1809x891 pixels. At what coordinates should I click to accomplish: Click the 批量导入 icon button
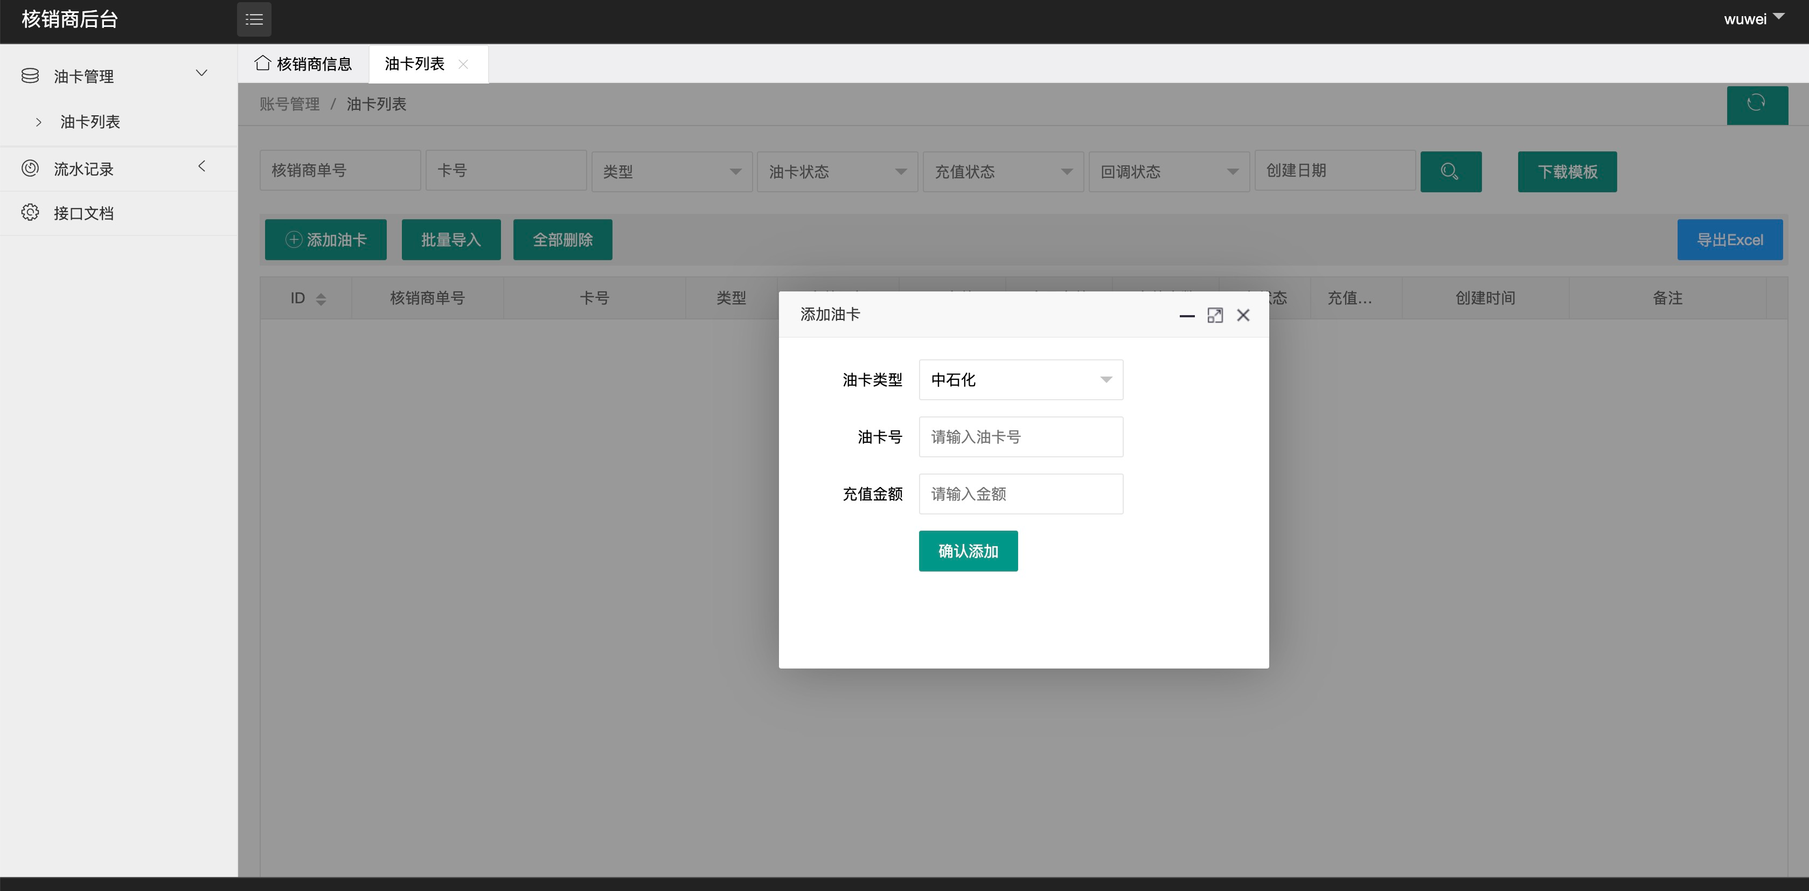(450, 239)
